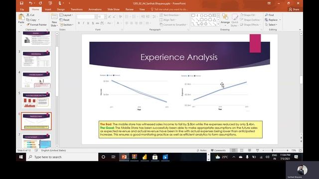The height and width of the screenshot is (179, 319).
Task: Open the font size combo box
Action: [x=102, y=16]
